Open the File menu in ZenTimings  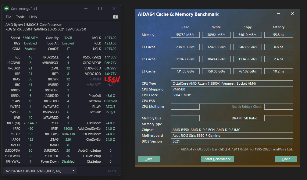click(9, 17)
